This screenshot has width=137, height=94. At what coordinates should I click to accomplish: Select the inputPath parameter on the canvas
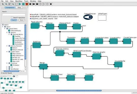[53, 14]
